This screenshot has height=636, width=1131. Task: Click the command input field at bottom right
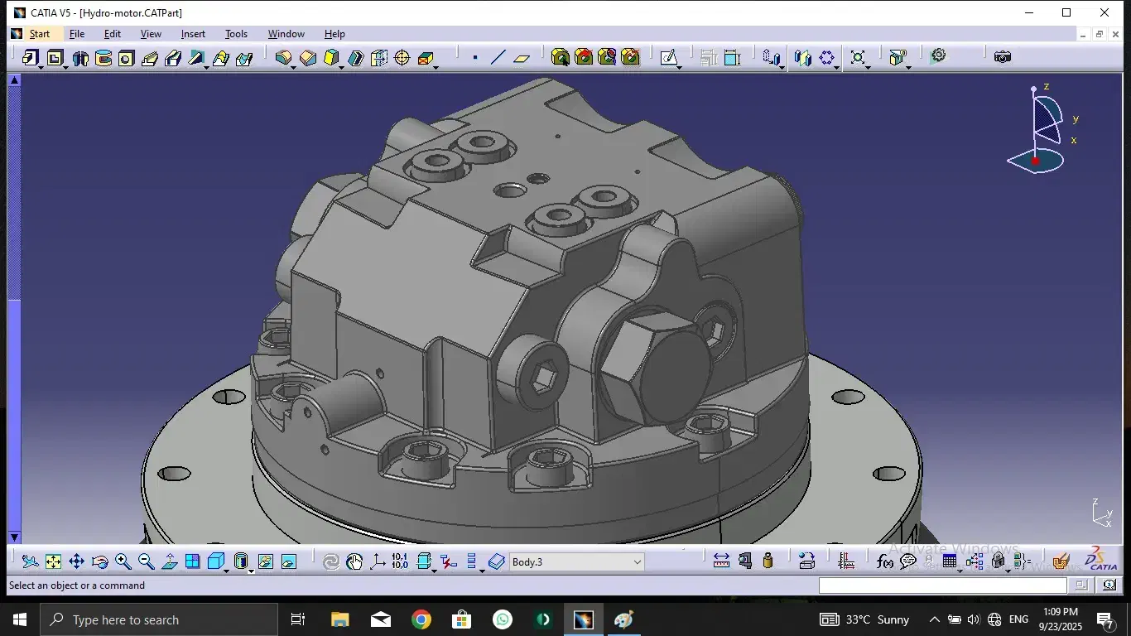tap(942, 585)
